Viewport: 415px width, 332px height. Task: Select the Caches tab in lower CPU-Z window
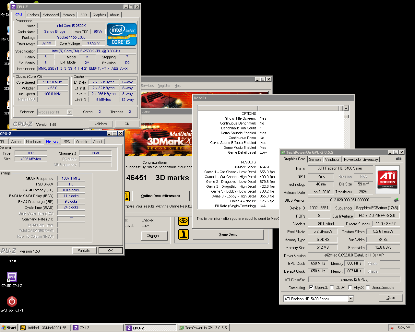point(17,142)
